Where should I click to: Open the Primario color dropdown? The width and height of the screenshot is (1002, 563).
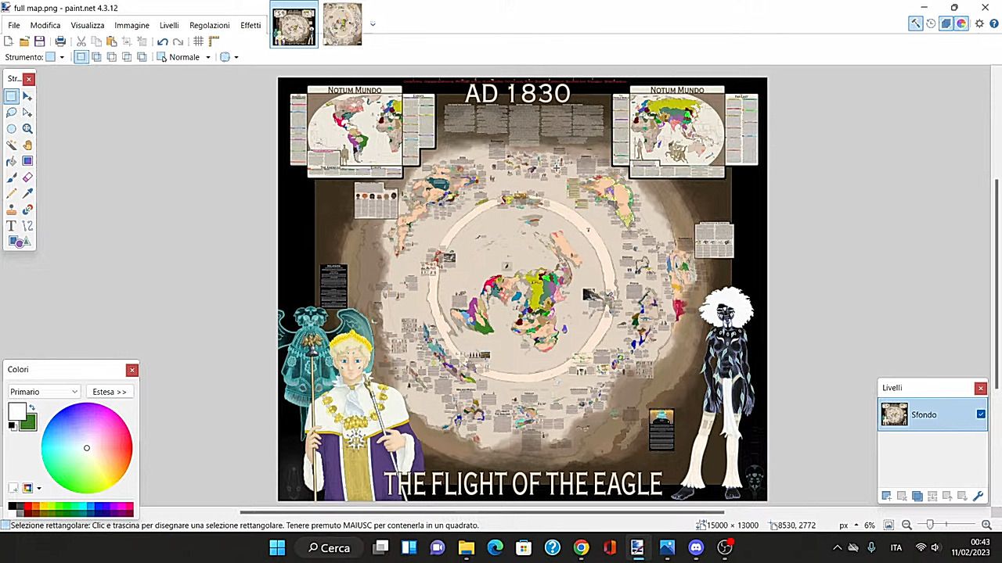pos(44,392)
